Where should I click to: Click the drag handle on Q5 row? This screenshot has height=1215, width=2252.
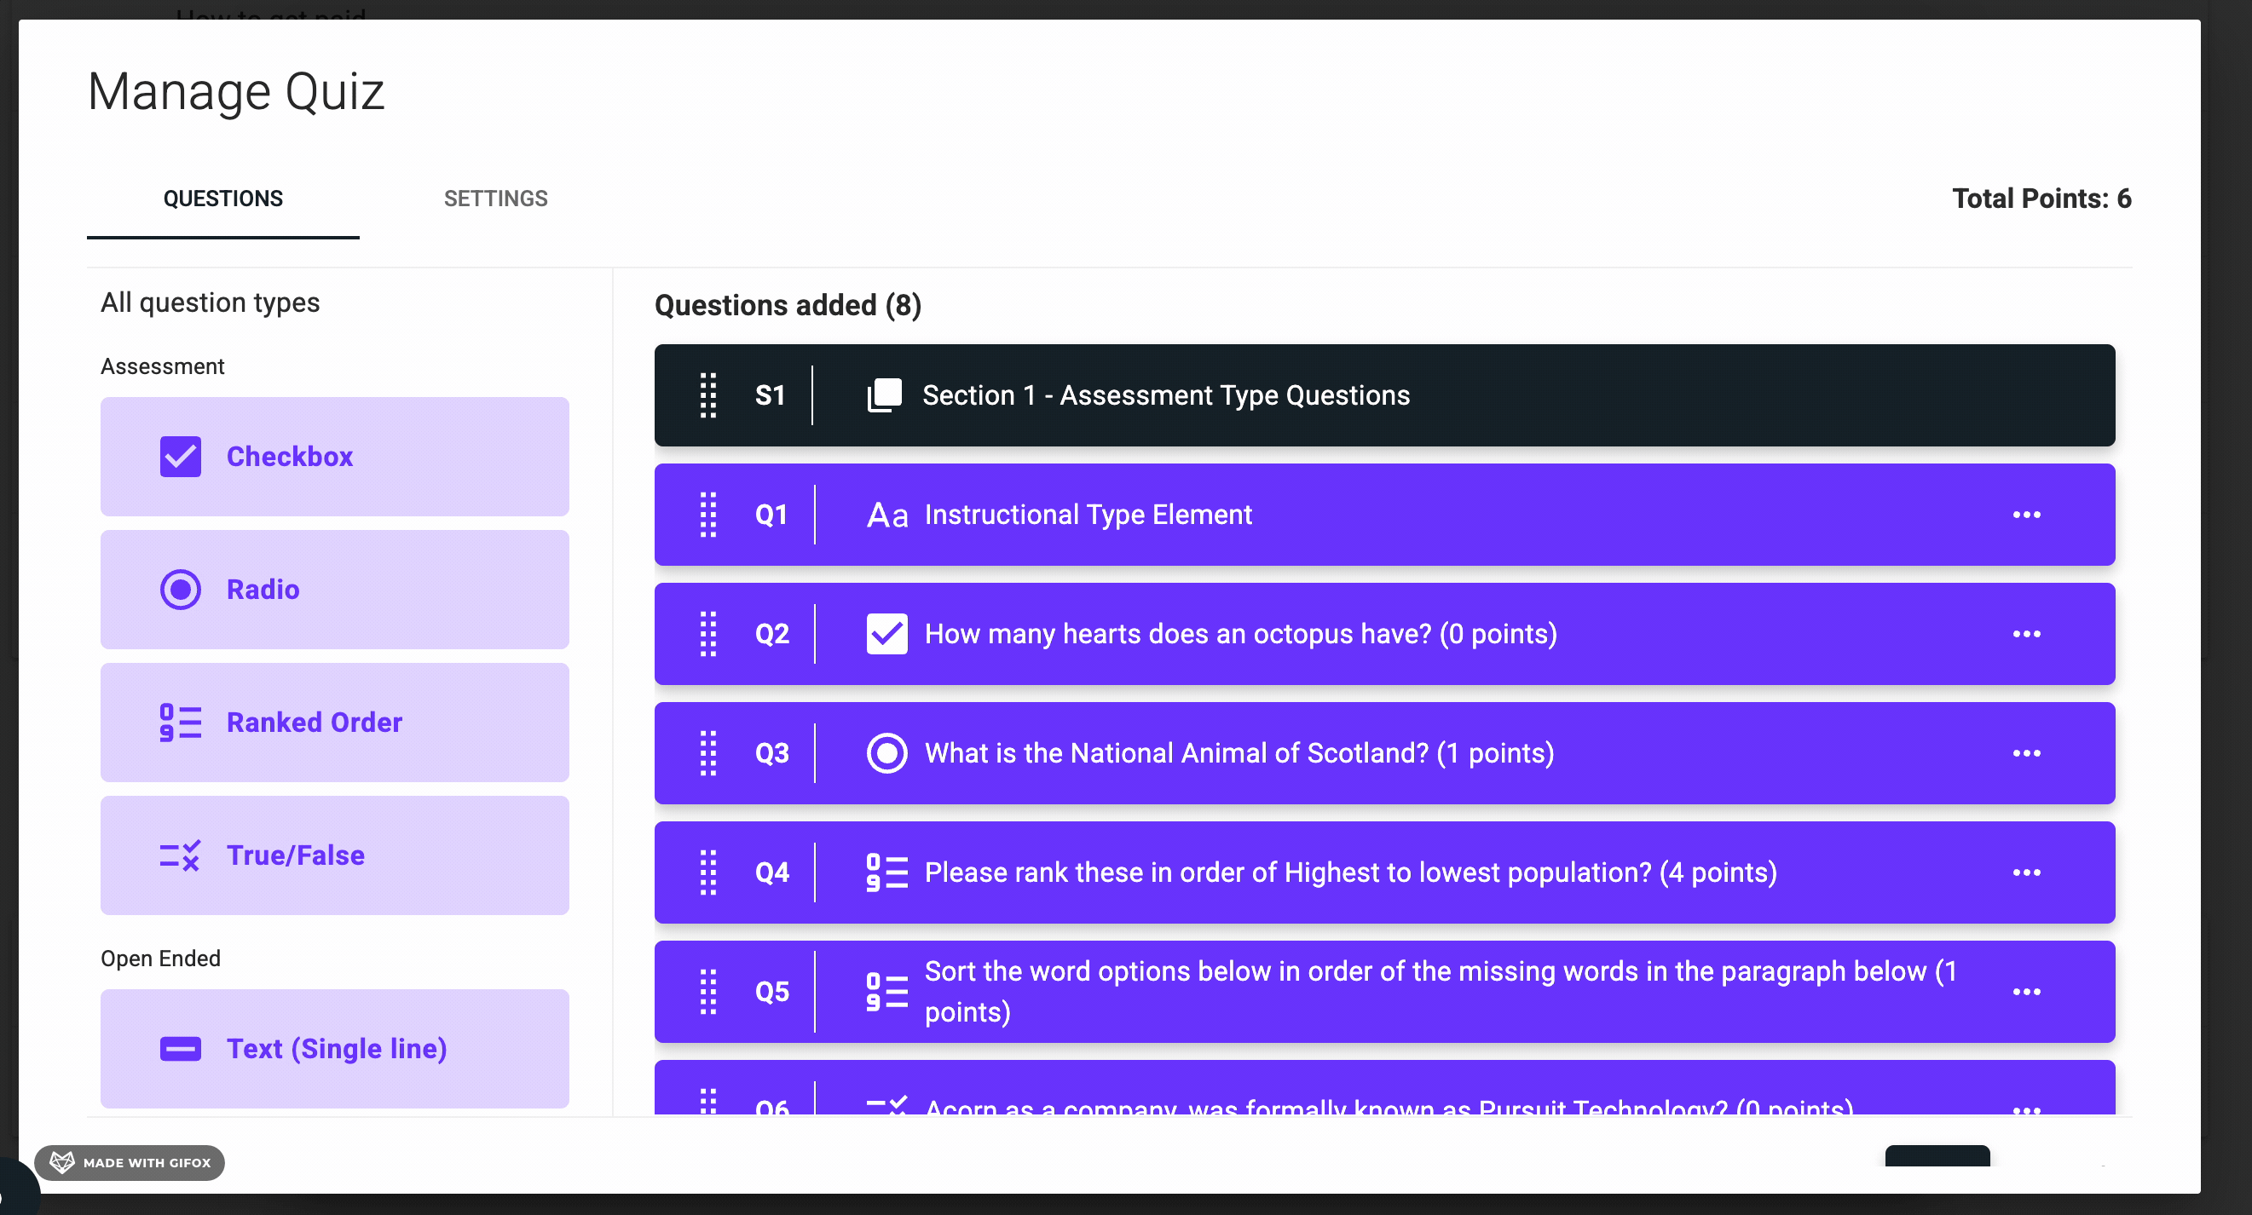(708, 992)
